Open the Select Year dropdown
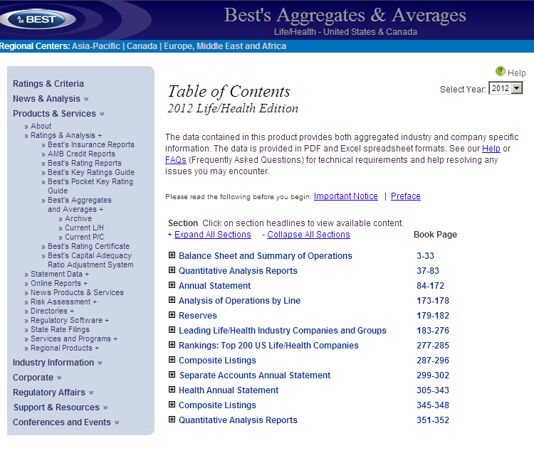The width and height of the screenshot is (534, 453). pos(506,88)
